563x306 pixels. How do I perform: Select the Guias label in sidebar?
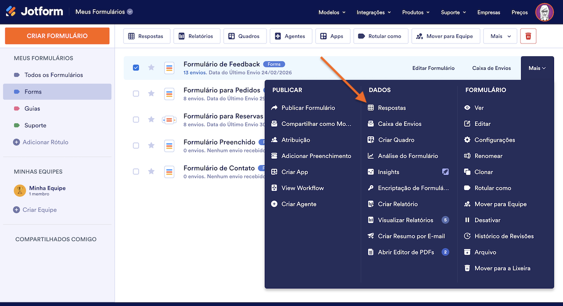57,108
